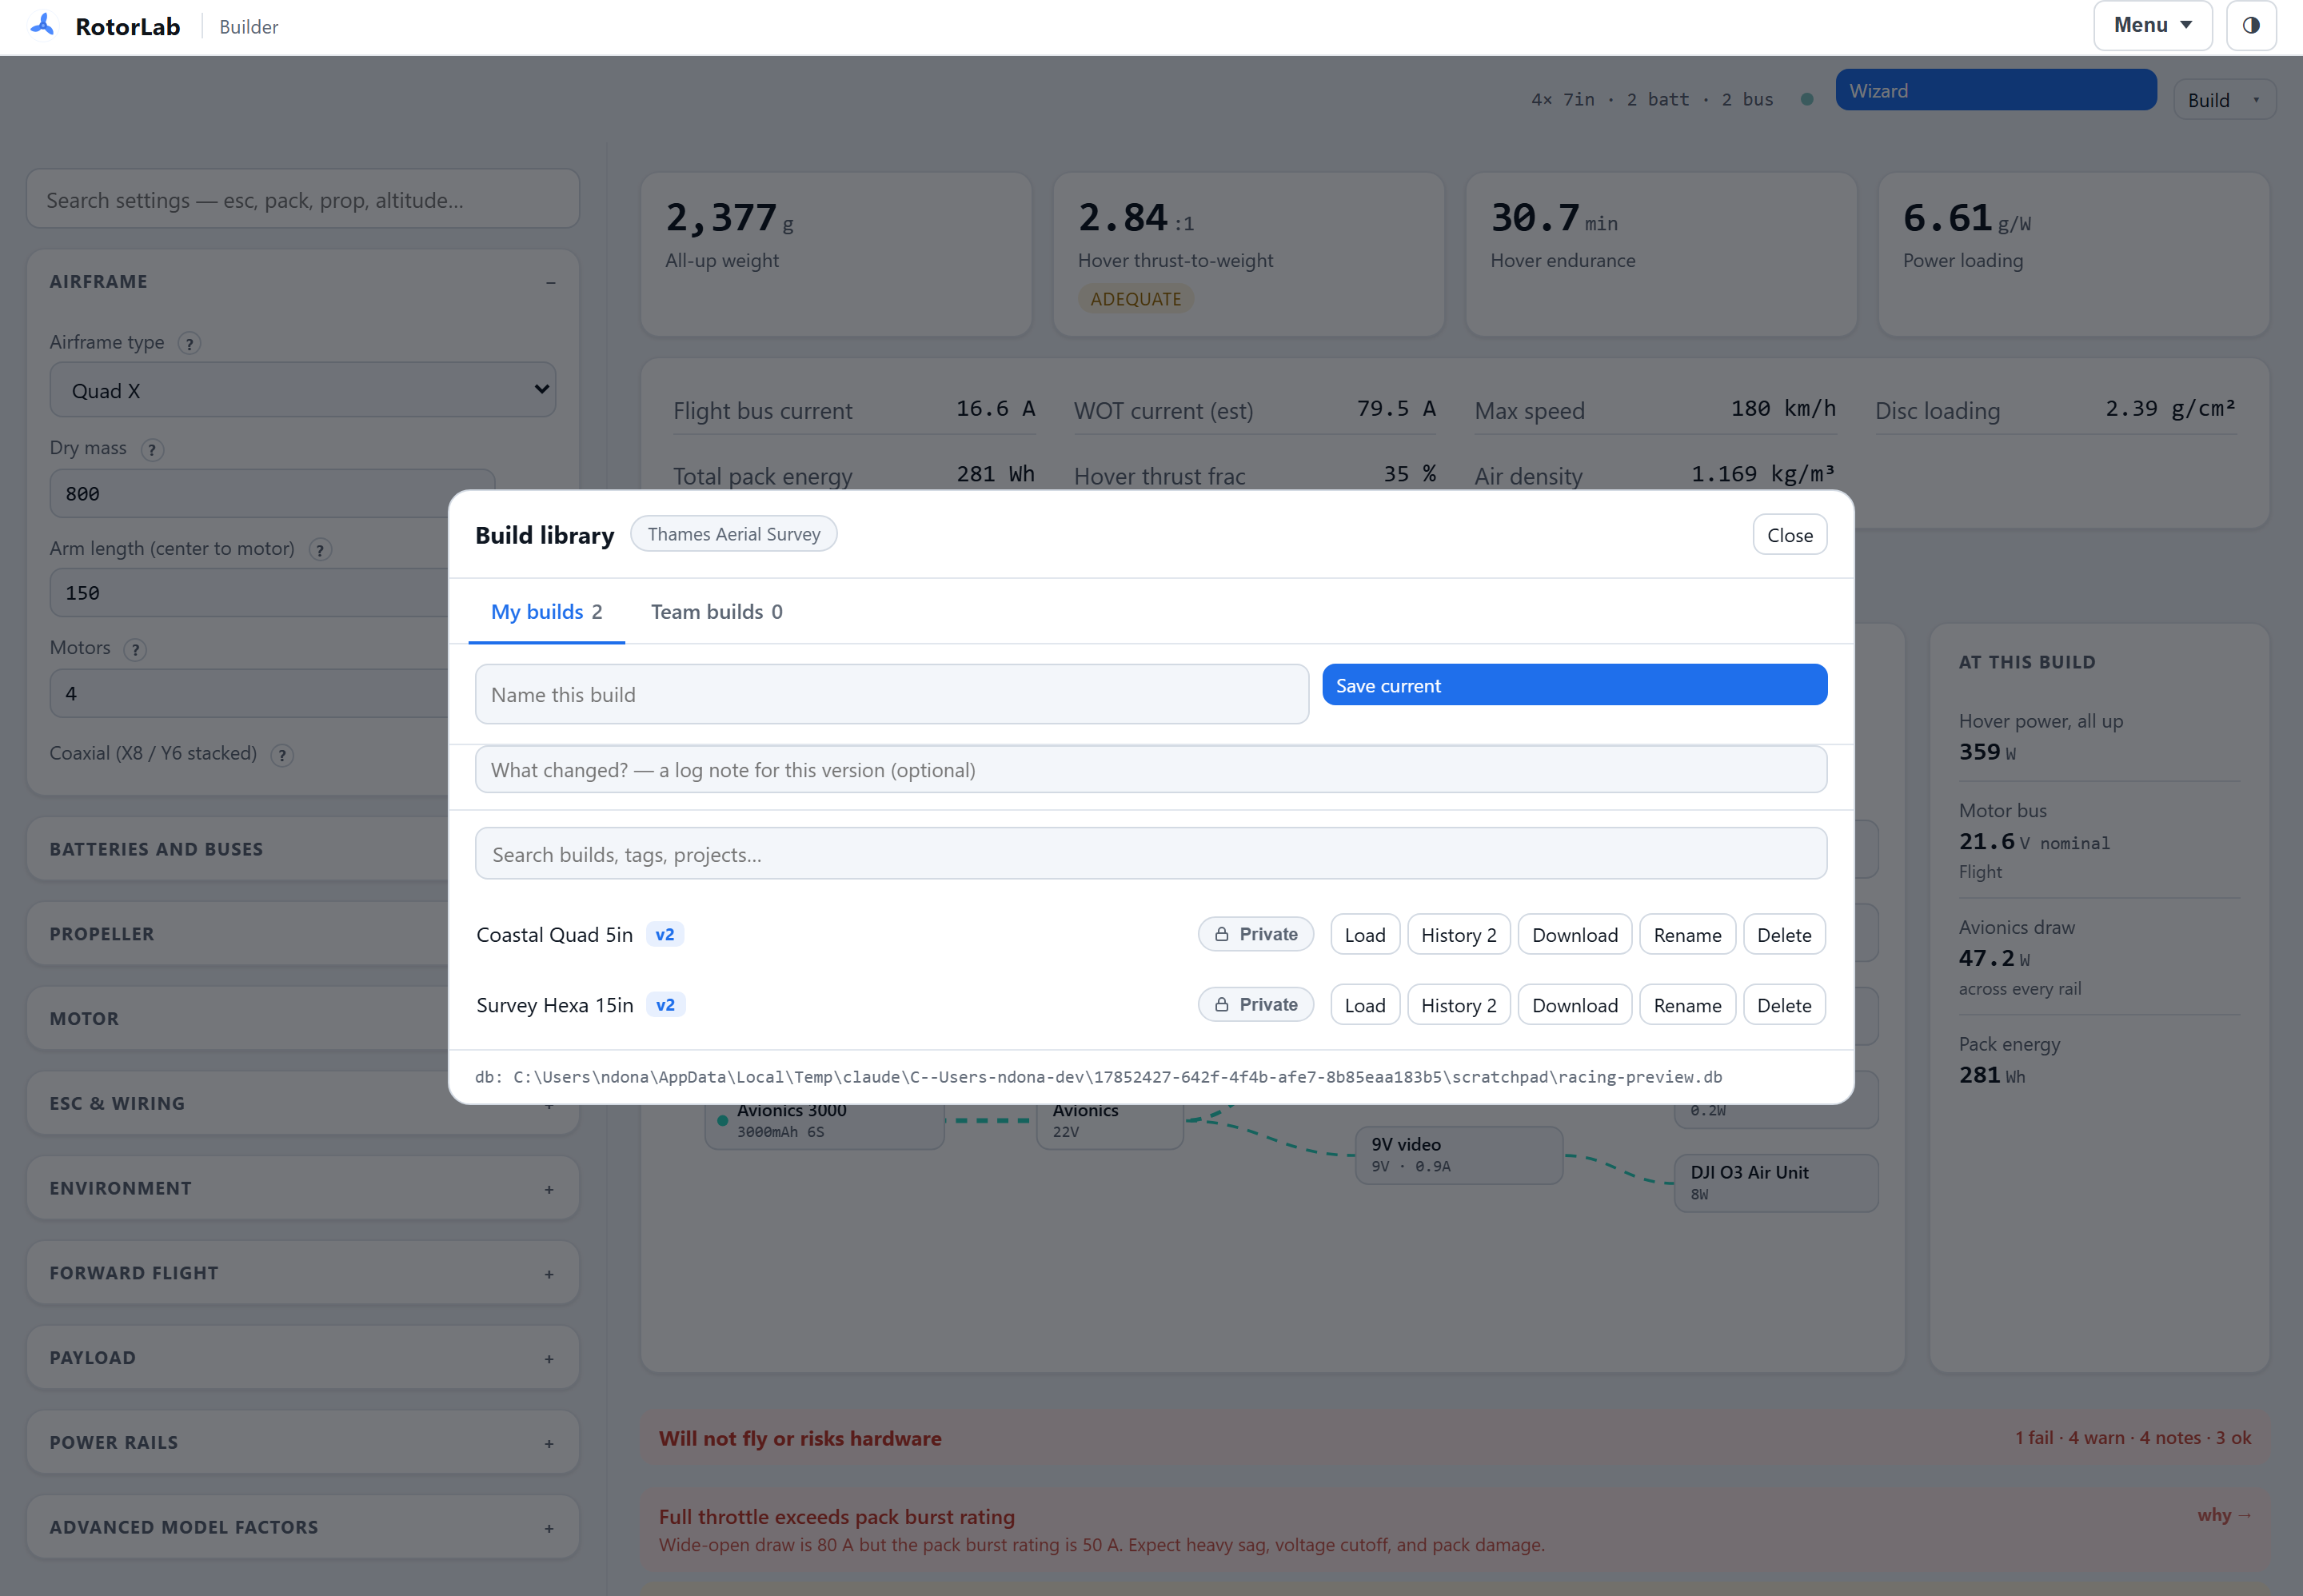Toggle Private on Survey Hexa 15in
This screenshot has height=1596, width=2303.
tap(1256, 1004)
